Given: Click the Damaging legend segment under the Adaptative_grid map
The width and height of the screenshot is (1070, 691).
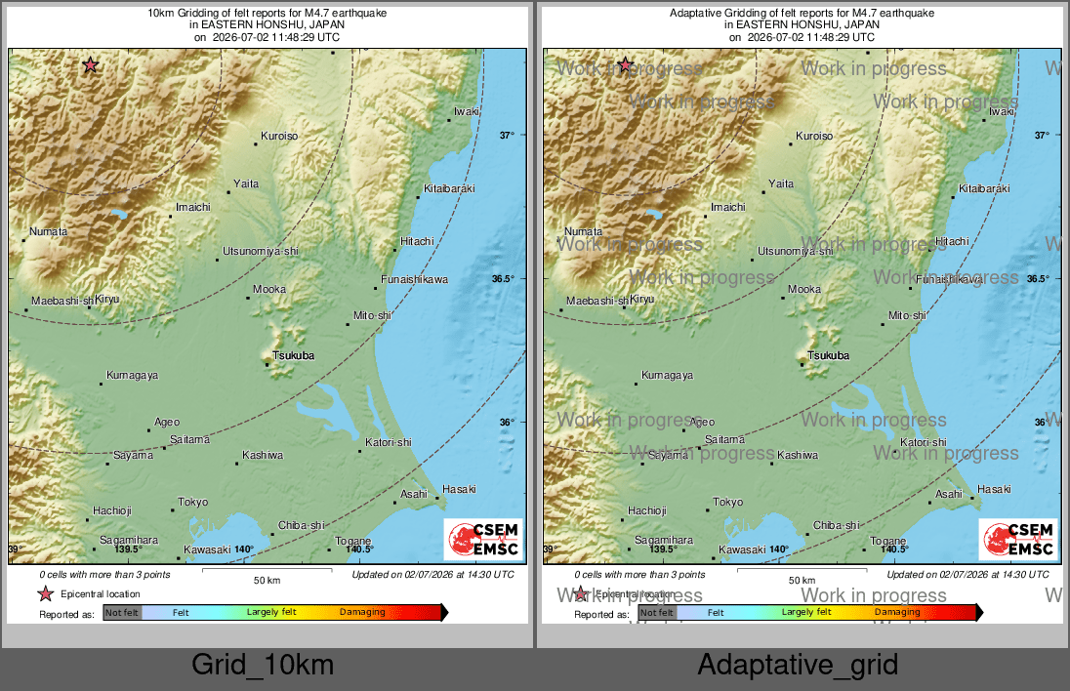Looking at the screenshot, I should coord(897,613).
